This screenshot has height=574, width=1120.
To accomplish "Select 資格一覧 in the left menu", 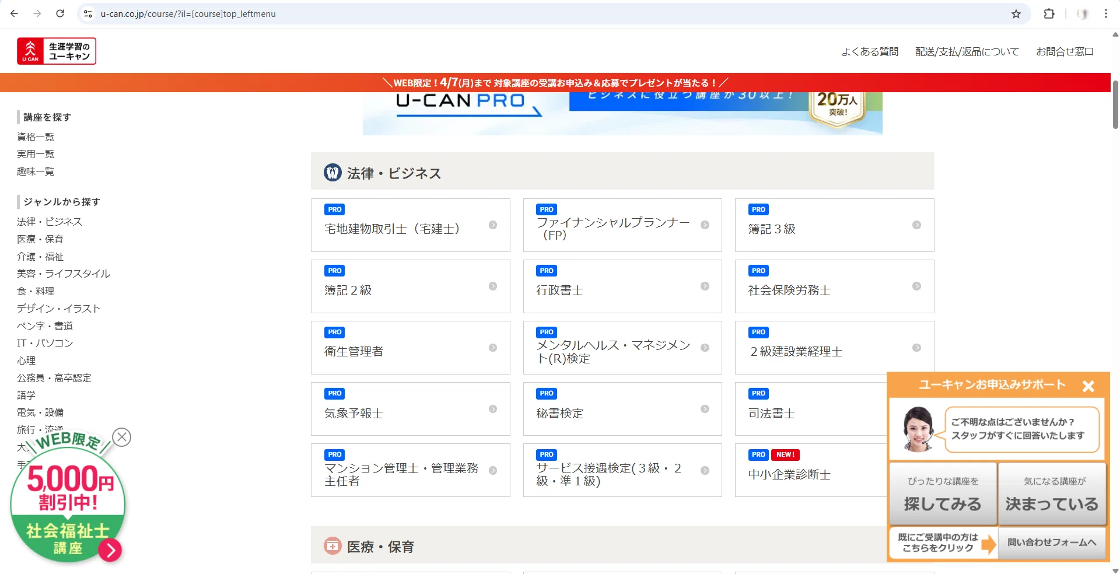I will point(36,137).
